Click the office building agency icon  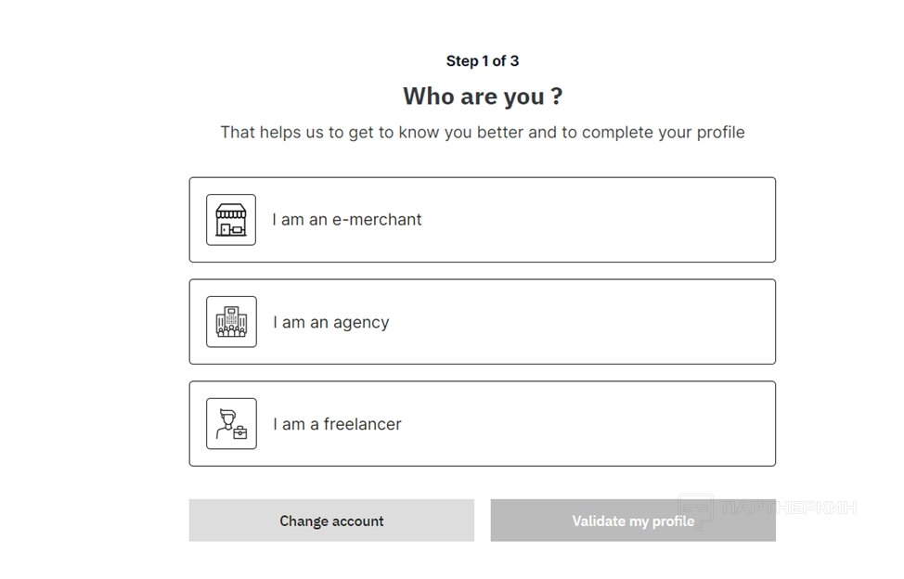click(231, 322)
